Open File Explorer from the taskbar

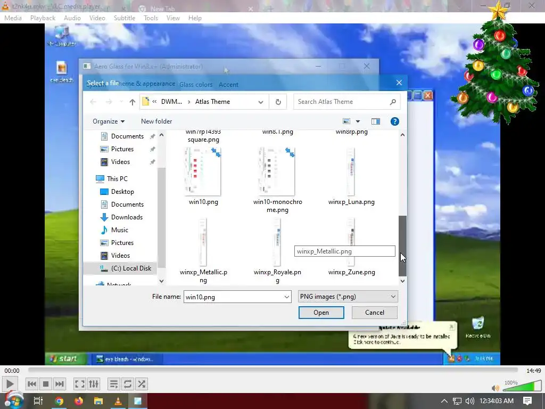coord(98,402)
